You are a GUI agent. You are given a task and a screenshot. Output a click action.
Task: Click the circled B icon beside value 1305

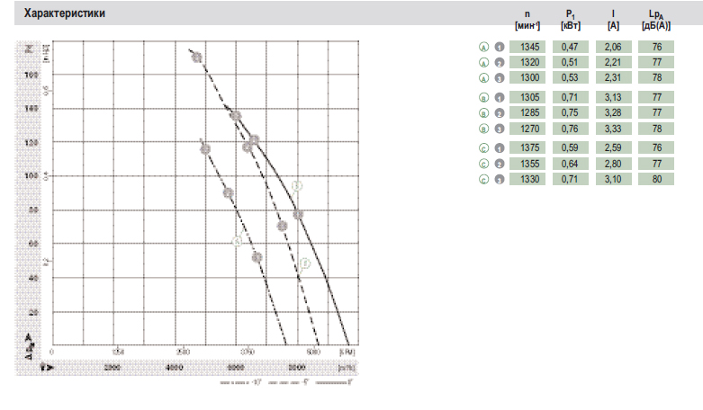coord(483,96)
